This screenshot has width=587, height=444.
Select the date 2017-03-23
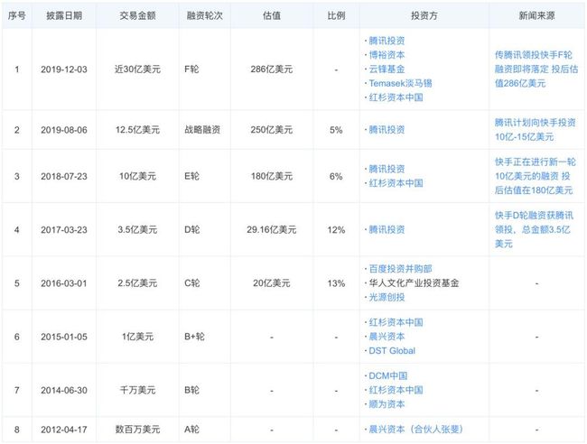click(64, 230)
